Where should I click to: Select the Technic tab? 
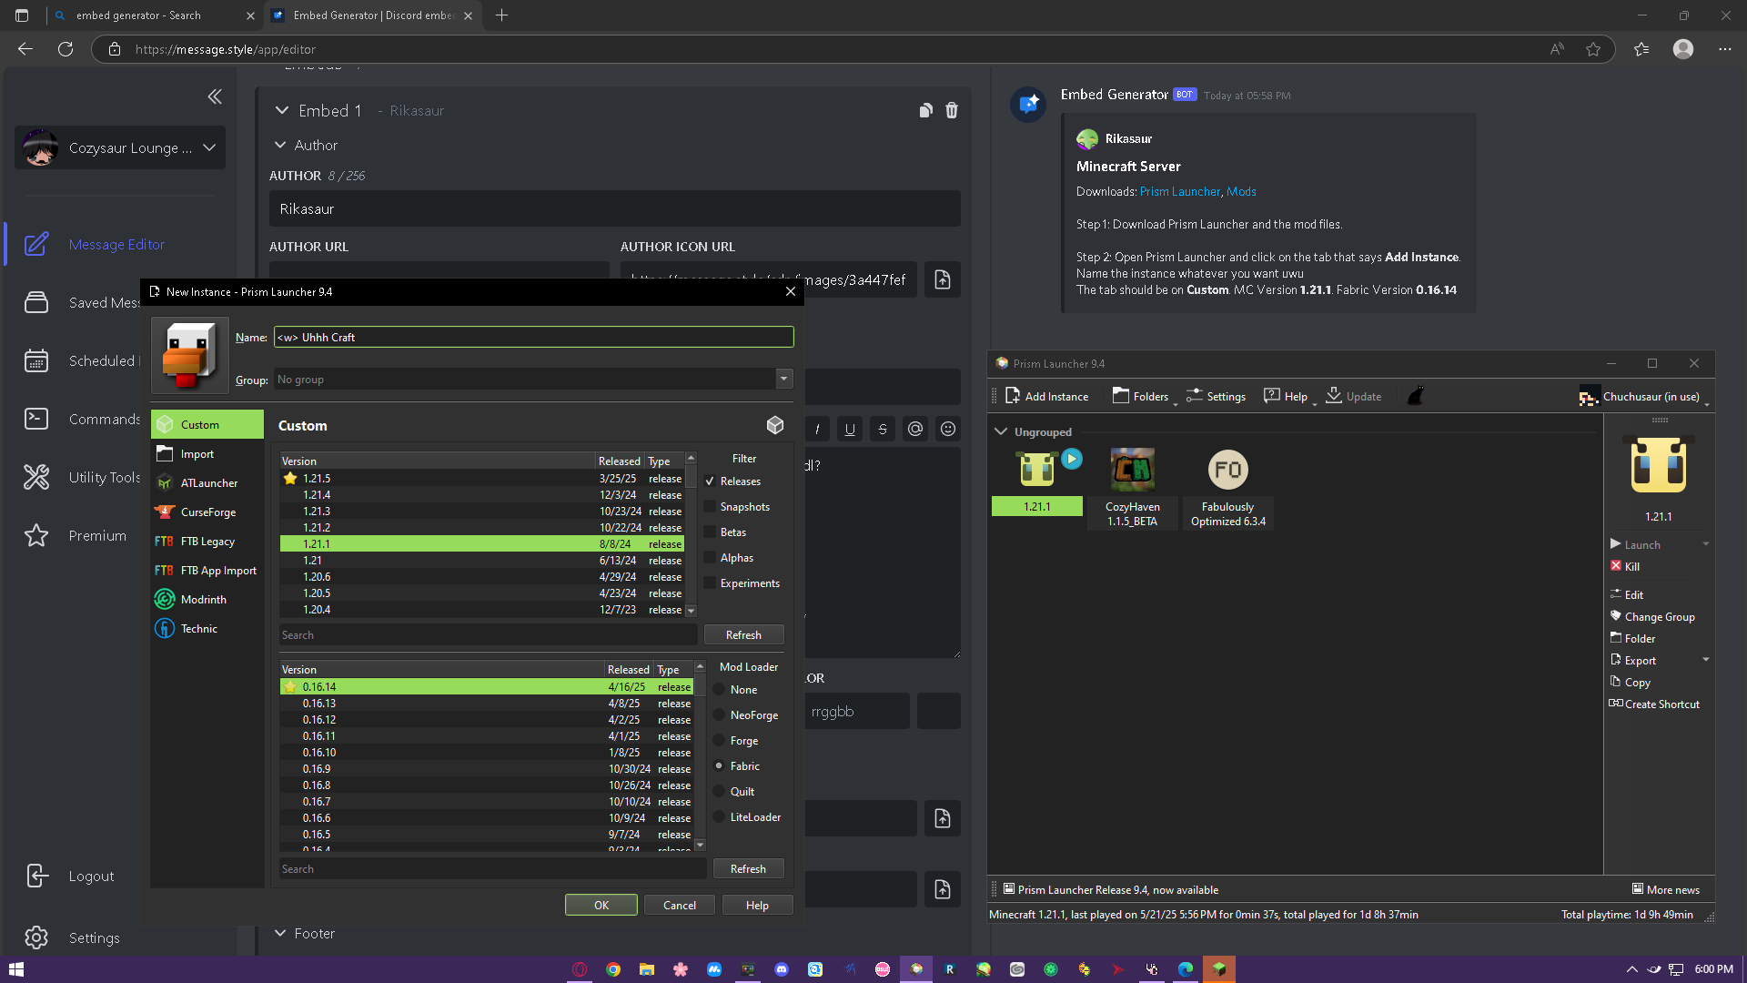pyautogui.click(x=207, y=629)
